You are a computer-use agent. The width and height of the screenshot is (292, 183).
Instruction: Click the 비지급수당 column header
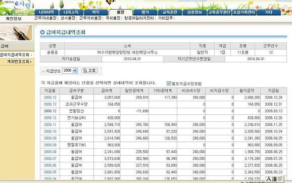click(219, 91)
